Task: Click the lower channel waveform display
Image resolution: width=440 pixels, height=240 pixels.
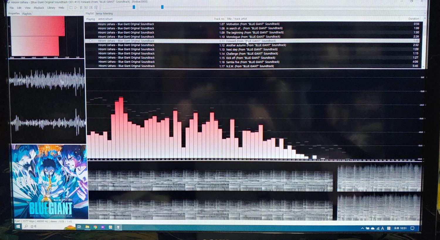Action: (x=48, y=122)
